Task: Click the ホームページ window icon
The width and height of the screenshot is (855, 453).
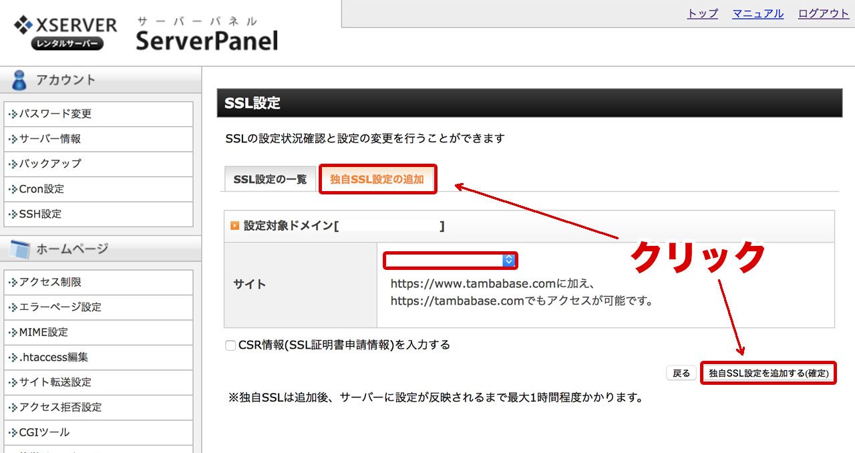Action: 19,249
